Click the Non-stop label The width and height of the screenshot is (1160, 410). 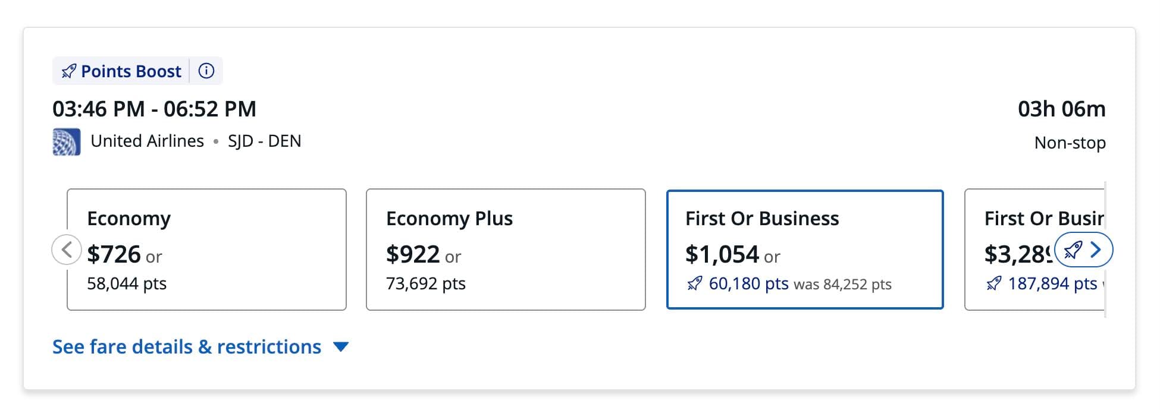tap(1070, 143)
